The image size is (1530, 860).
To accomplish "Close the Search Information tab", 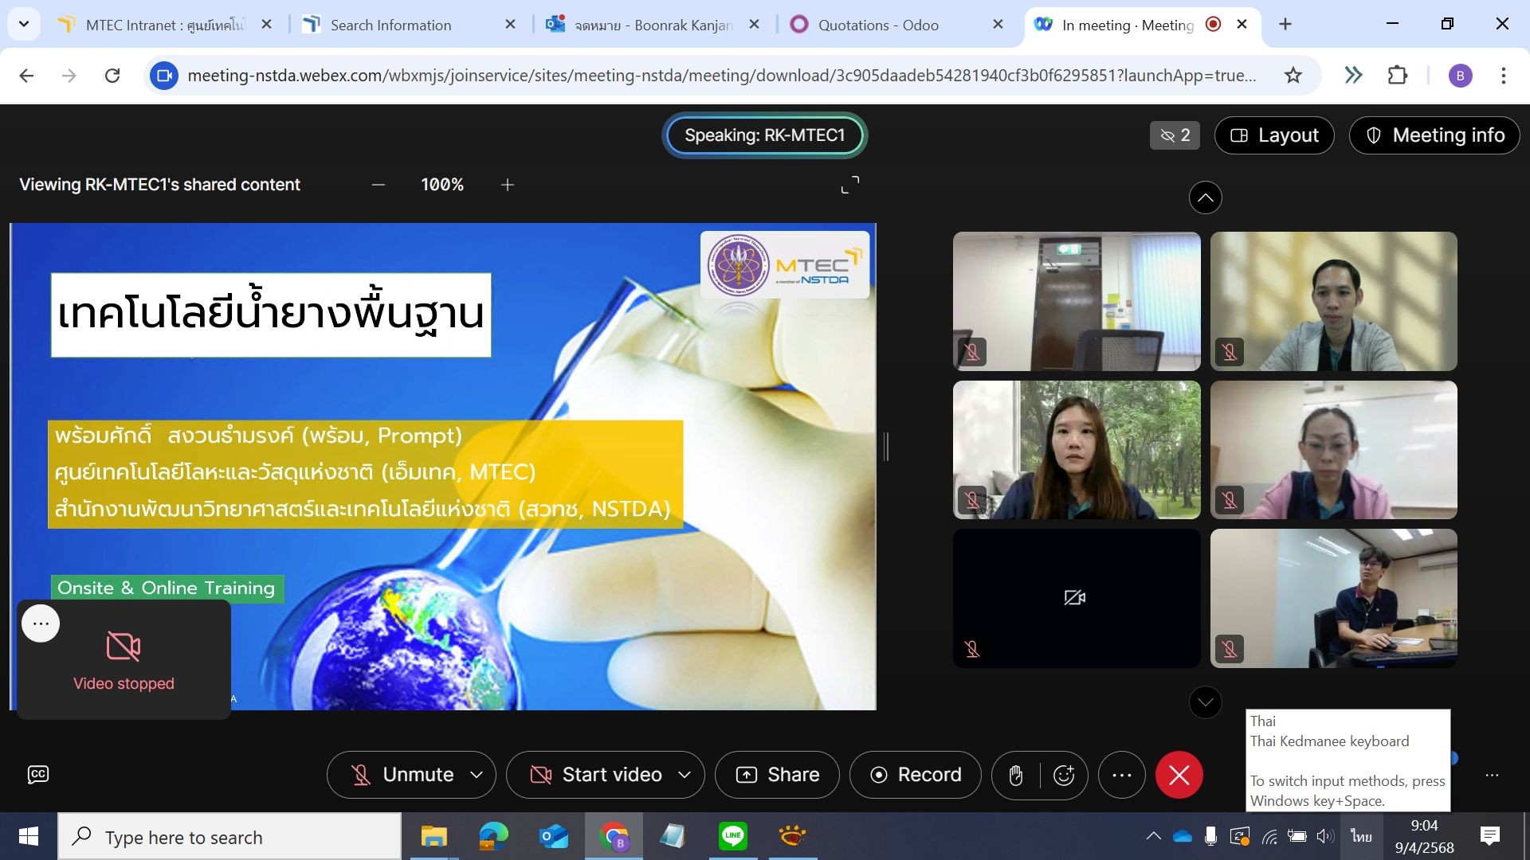I will point(510,25).
